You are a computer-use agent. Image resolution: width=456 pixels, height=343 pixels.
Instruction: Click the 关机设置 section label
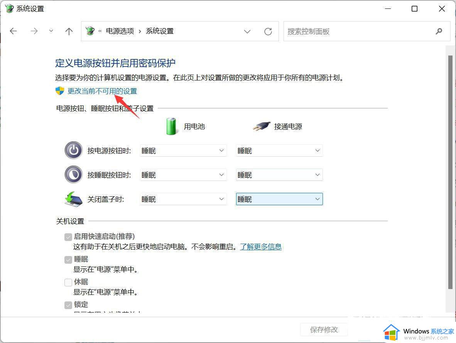[70, 221]
